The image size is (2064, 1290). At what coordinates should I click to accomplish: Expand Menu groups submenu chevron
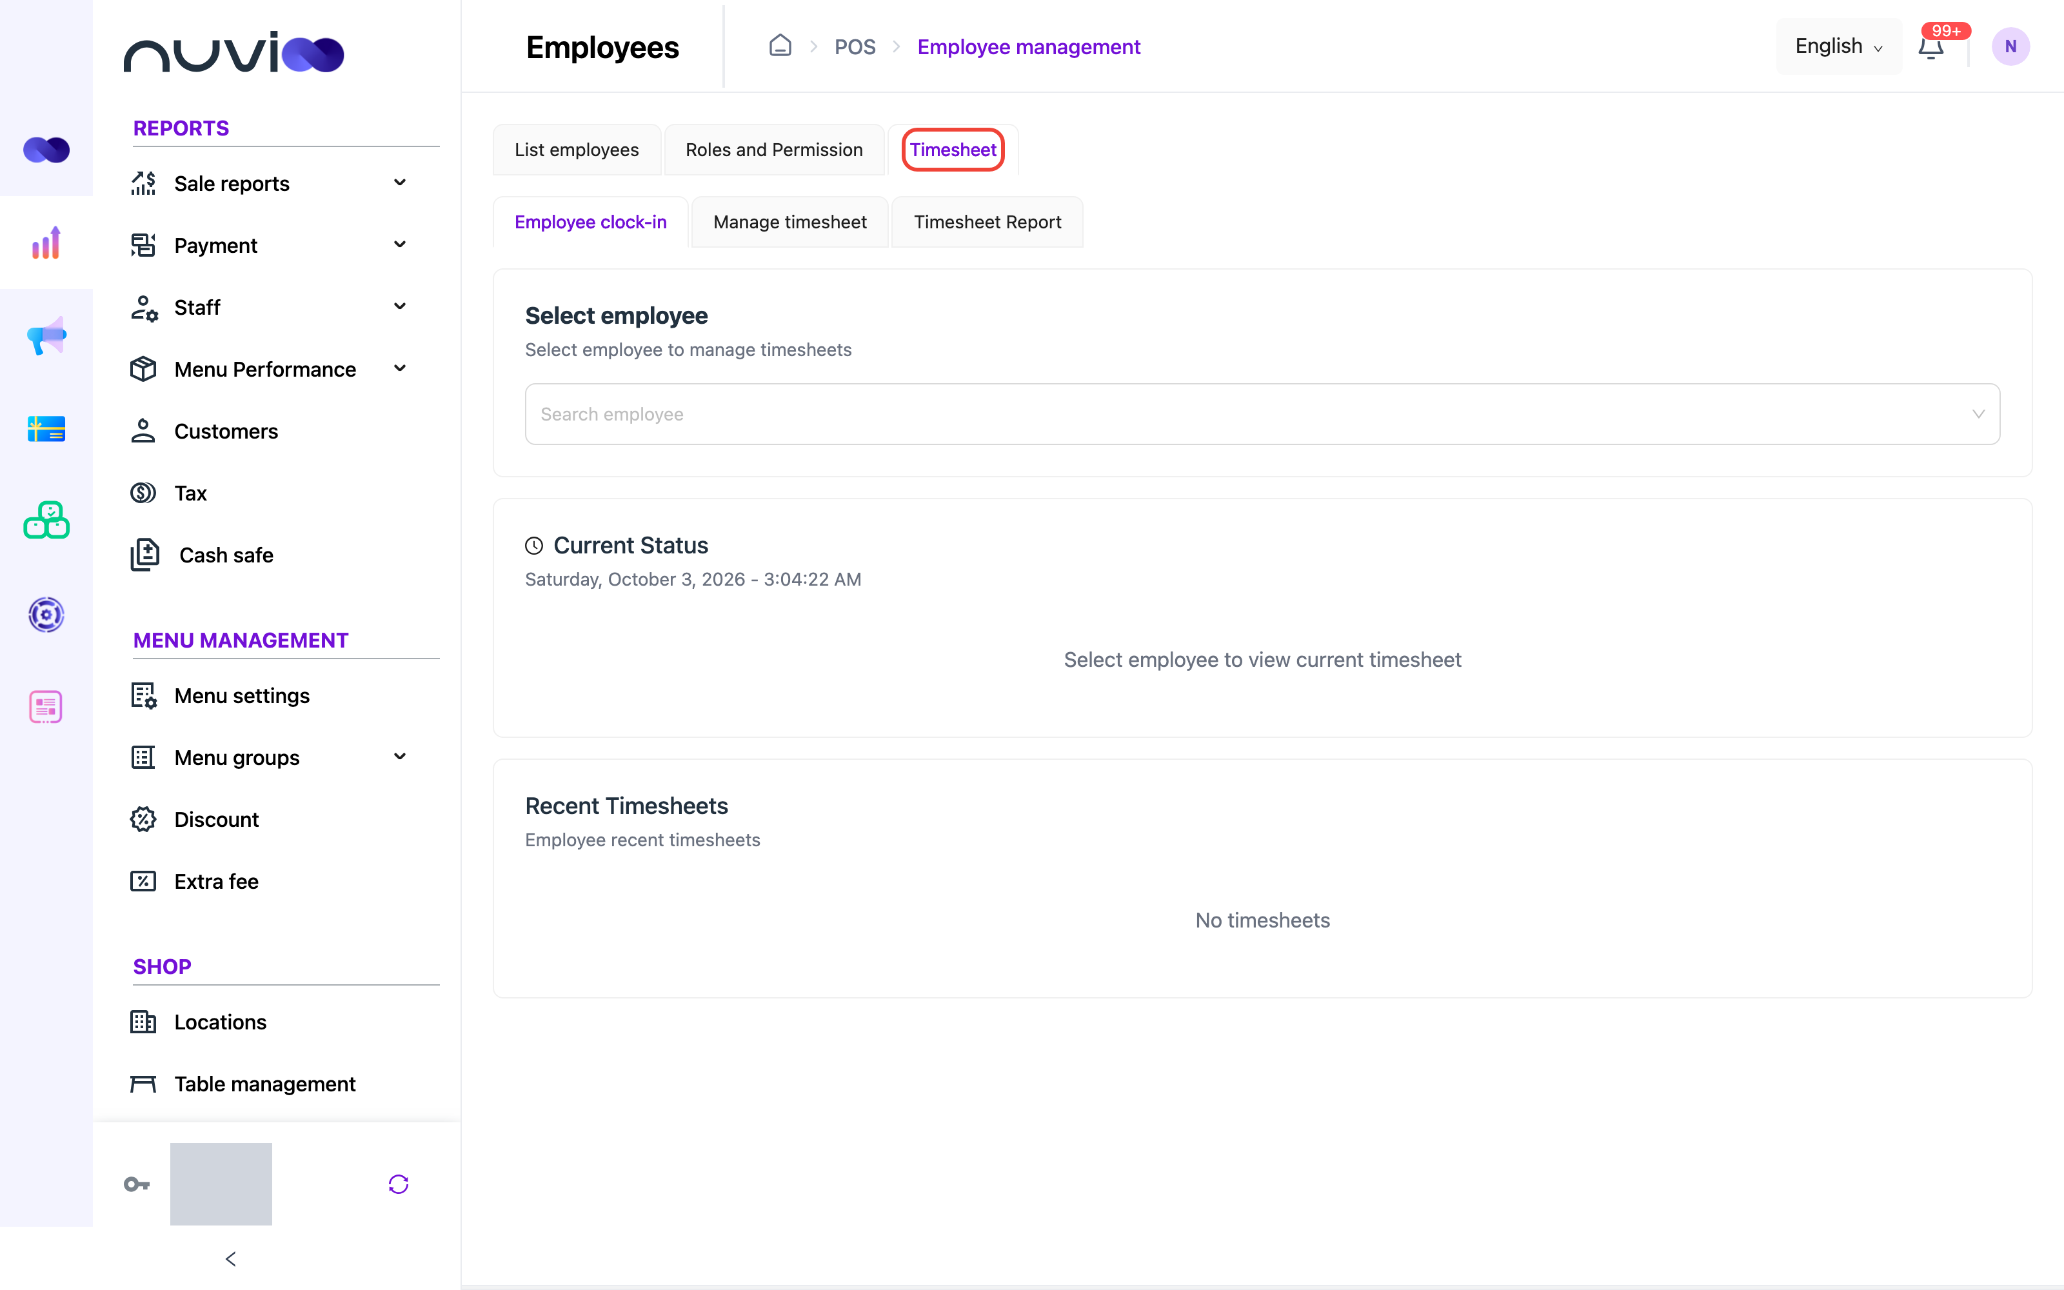(400, 757)
